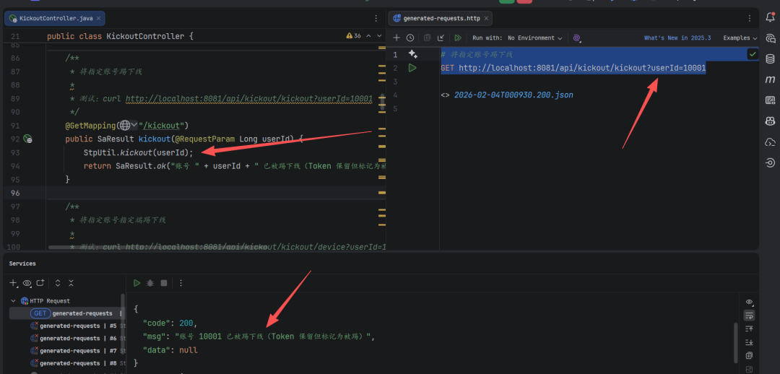Collapse HTTP Request tree node
This screenshot has height=374, width=780.
coord(14,301)
